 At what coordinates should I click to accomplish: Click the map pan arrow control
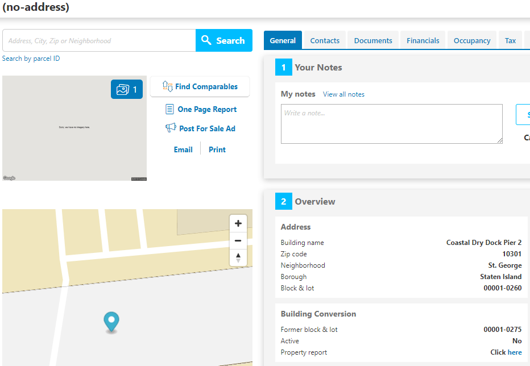pos(238,257)
